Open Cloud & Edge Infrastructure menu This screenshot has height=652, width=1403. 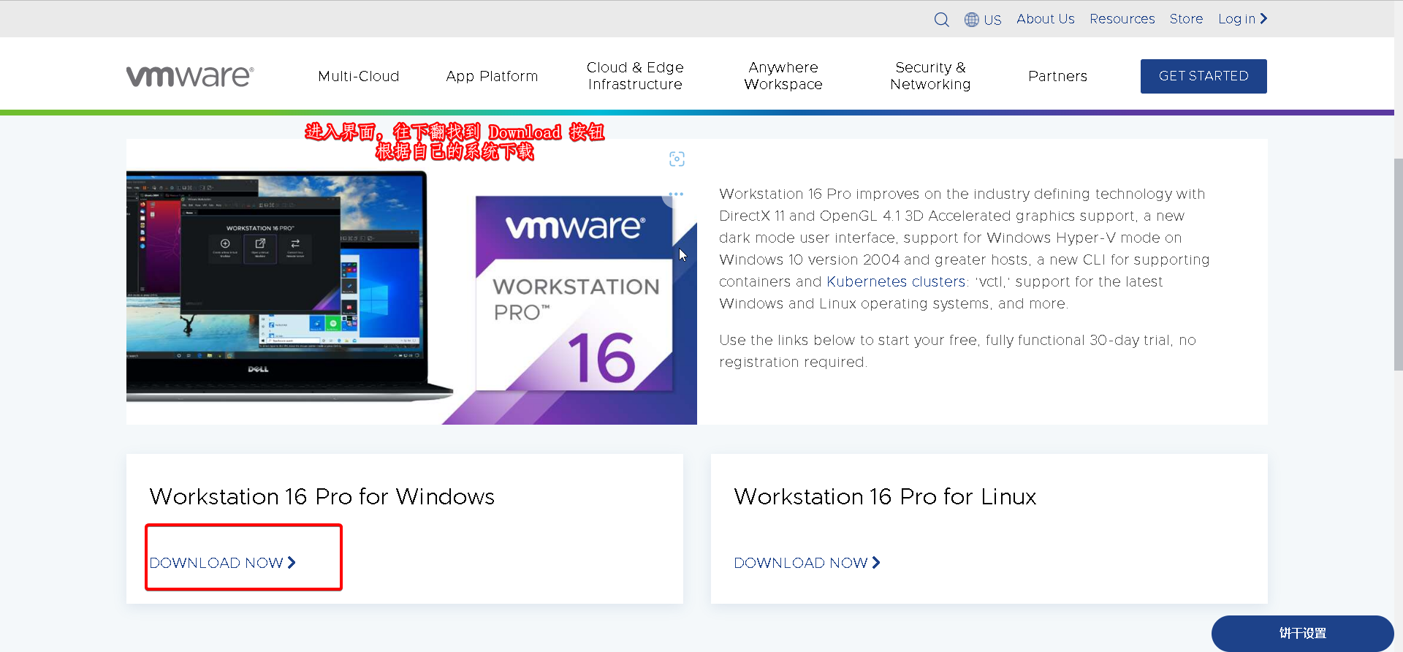[635, 76]
